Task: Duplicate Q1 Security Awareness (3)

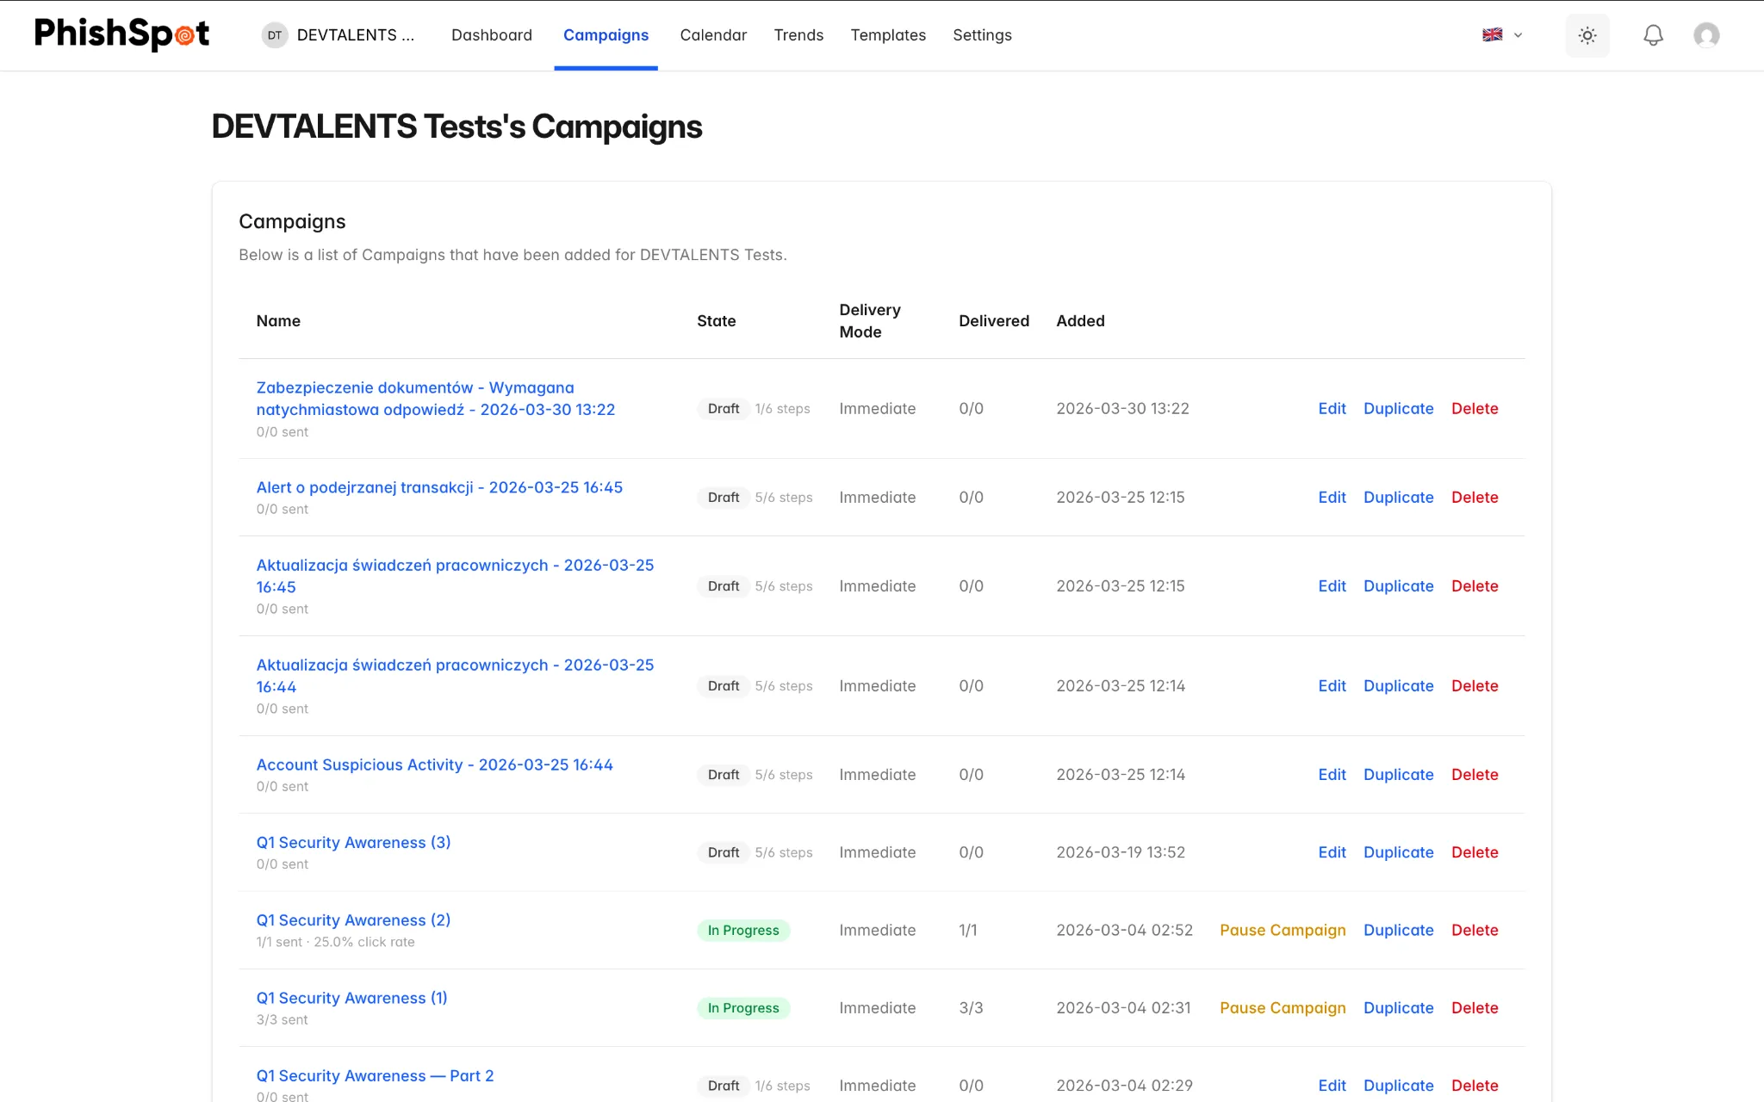Action: click(x=1399, y=851)
